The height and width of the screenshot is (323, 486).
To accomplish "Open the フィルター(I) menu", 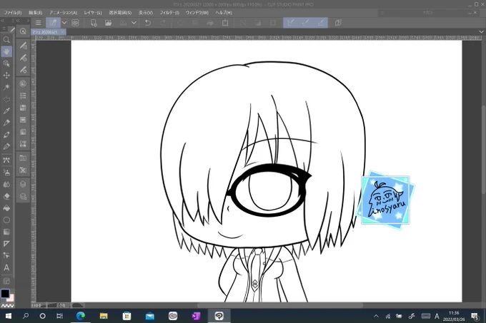I will 169,13.
